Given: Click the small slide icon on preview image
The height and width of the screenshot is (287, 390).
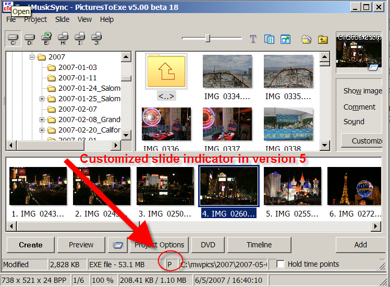Looking at the screenshot, I should click(x=373, y=67).
